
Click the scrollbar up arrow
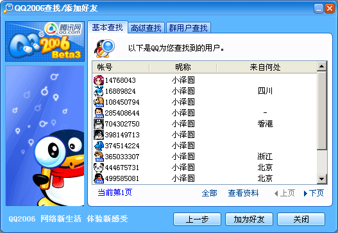point(321,66)
